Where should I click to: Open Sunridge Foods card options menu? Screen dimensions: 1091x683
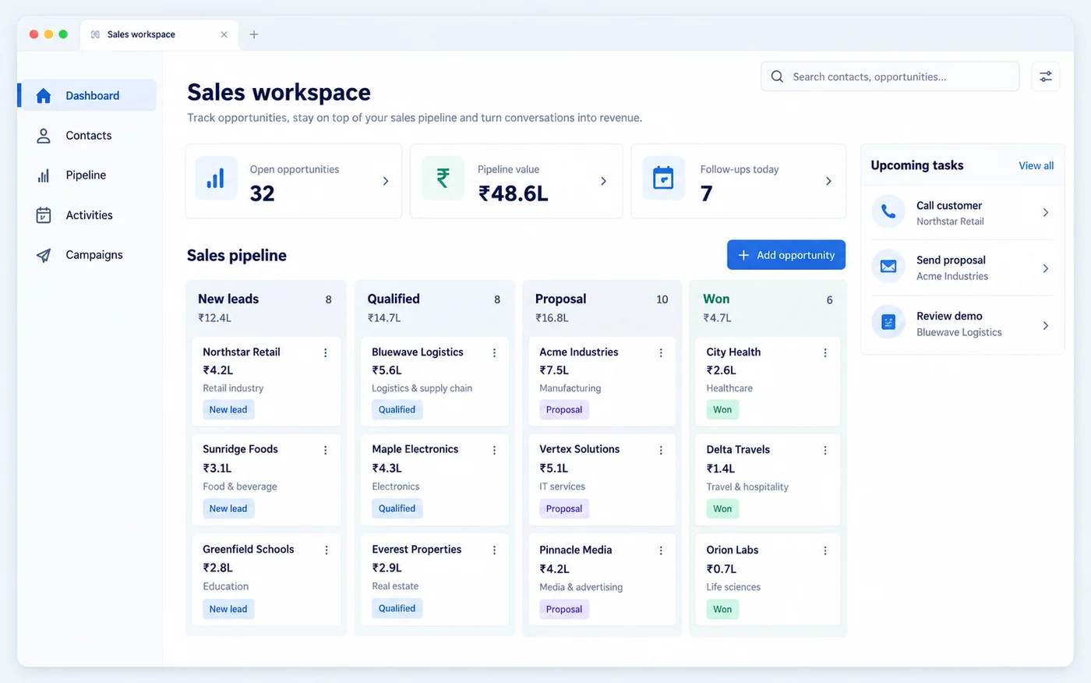click(326, 451)
